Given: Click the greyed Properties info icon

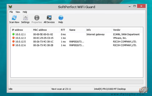Looking at the screenshot, I should click(x=37, y=18).
